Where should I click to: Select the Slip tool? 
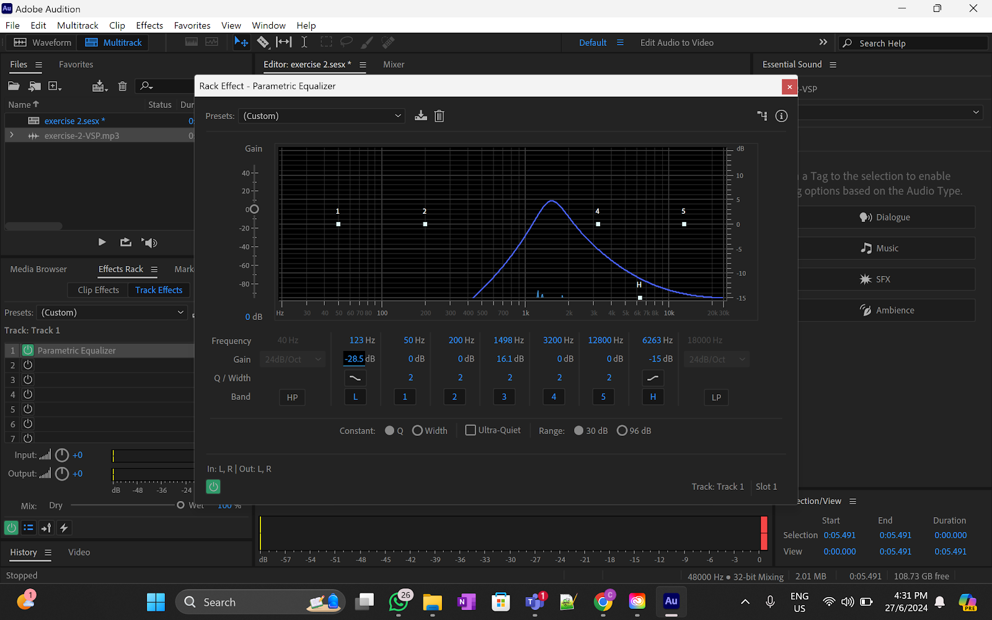(x=283, y=42)
